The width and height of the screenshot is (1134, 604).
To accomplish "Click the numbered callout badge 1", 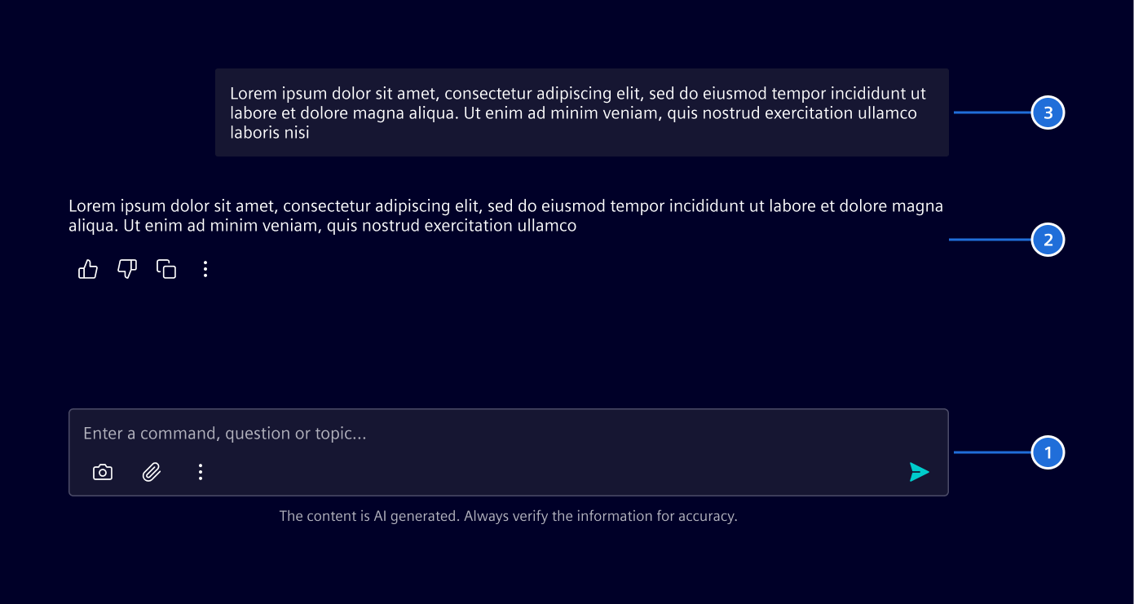I will point(1048,452).
